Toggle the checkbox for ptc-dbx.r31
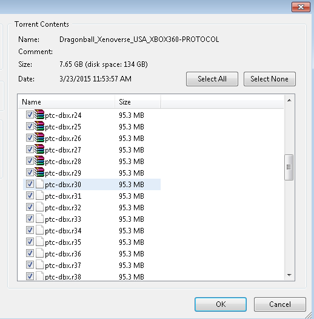This screenshot has width=314, height=319. (x=30, y=196)
